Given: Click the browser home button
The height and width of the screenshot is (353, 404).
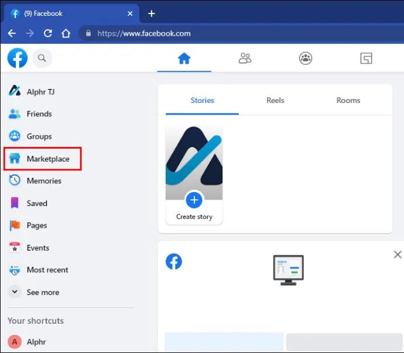Looking at the screenshot, I should [x=66, y=33].
